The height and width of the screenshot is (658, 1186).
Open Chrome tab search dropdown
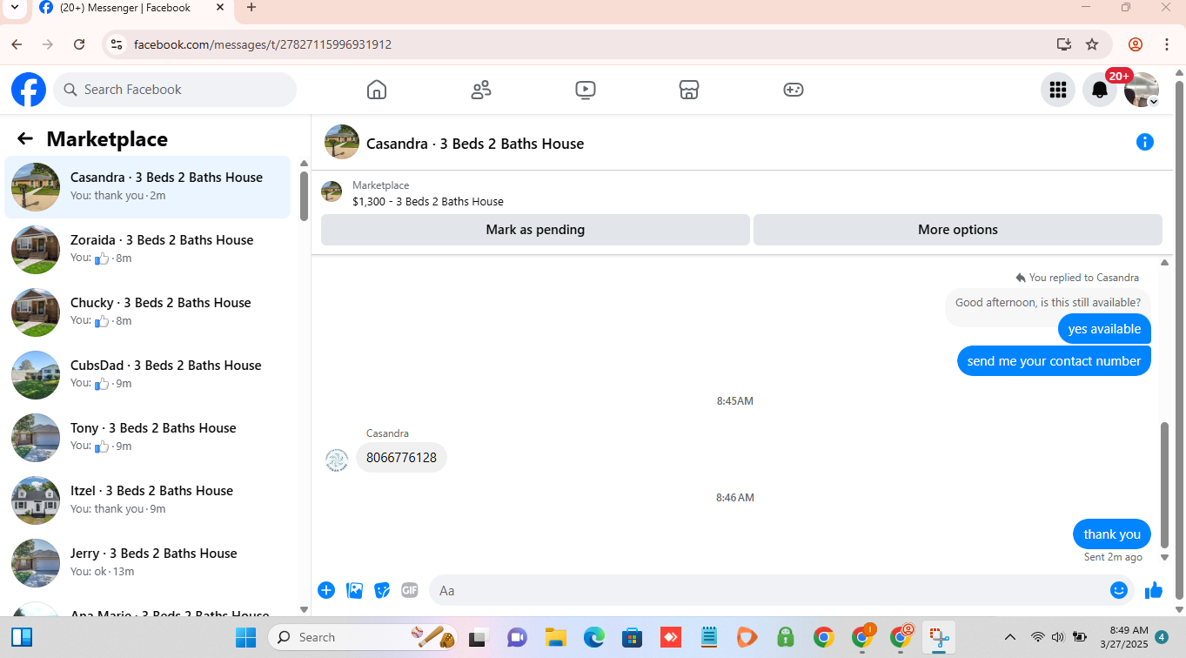point(14,8)
